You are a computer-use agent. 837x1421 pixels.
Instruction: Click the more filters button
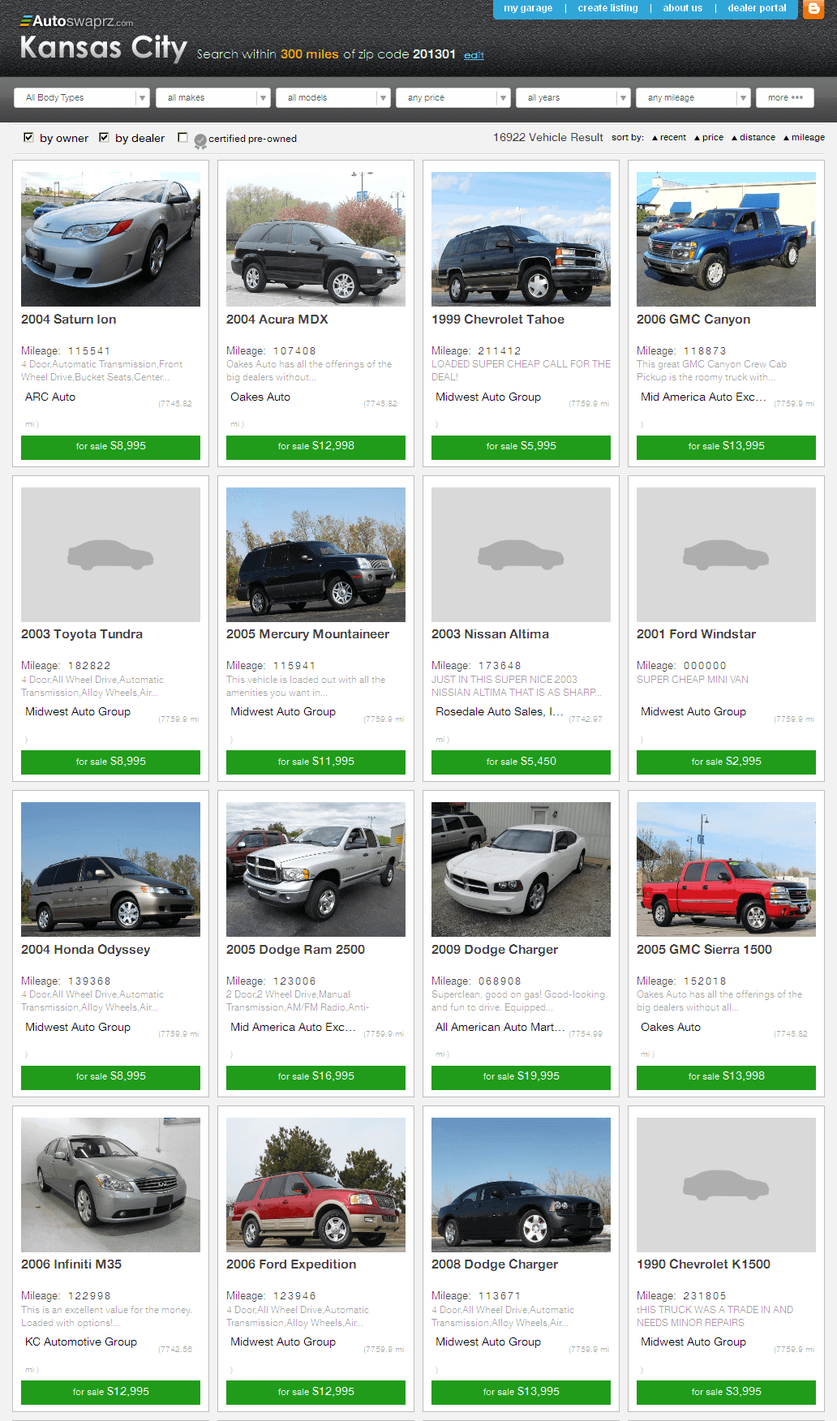(x=785, y=97)
